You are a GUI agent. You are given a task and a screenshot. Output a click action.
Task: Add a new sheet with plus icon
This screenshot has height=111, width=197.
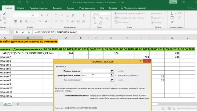pyautogui.click(x=17, y=104)
